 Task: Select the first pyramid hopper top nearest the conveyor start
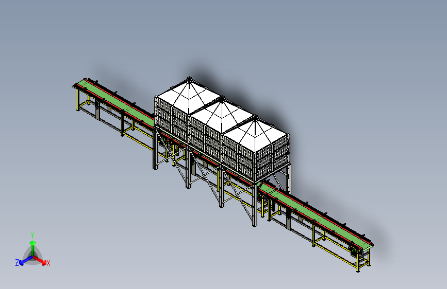[x=189, y=97]
